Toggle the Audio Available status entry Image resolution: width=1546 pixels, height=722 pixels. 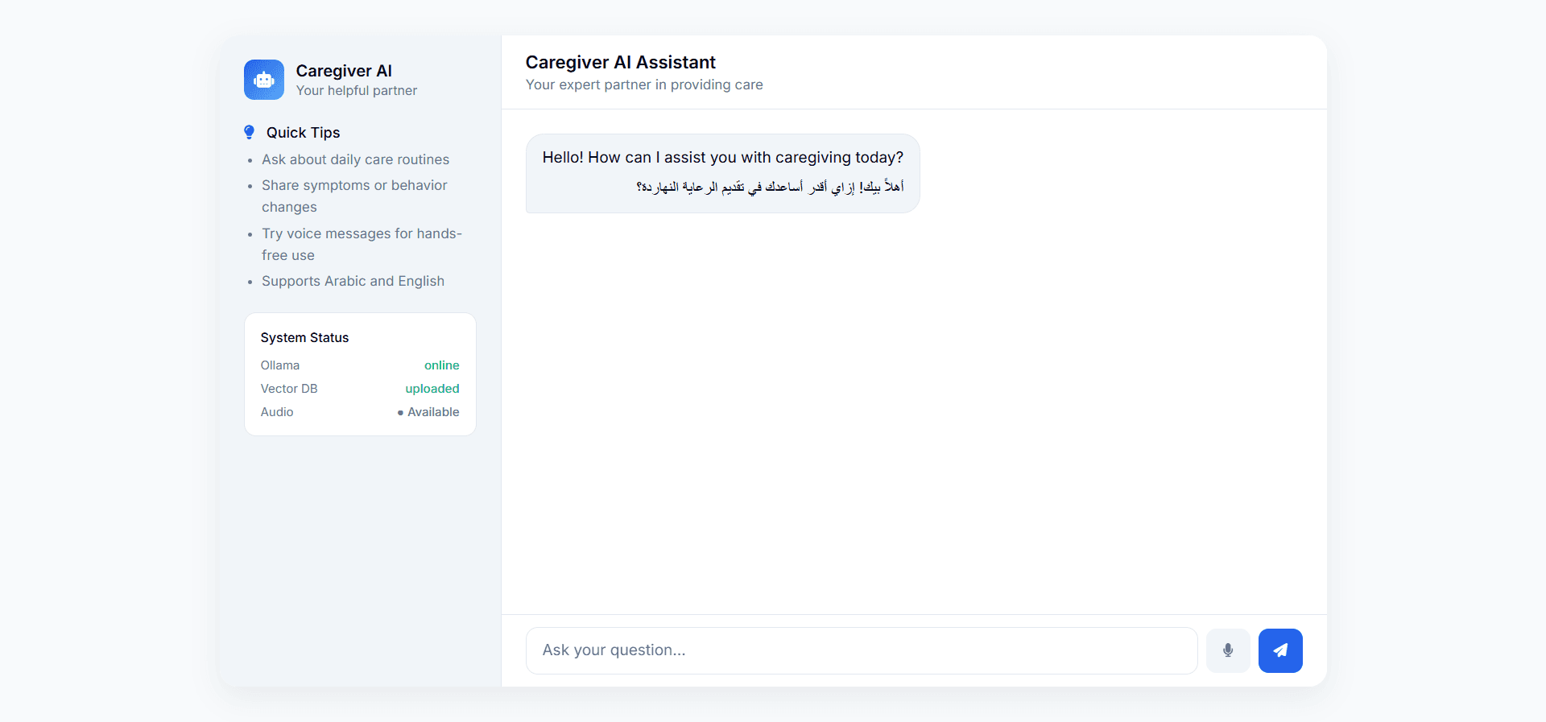pos(428,412)
